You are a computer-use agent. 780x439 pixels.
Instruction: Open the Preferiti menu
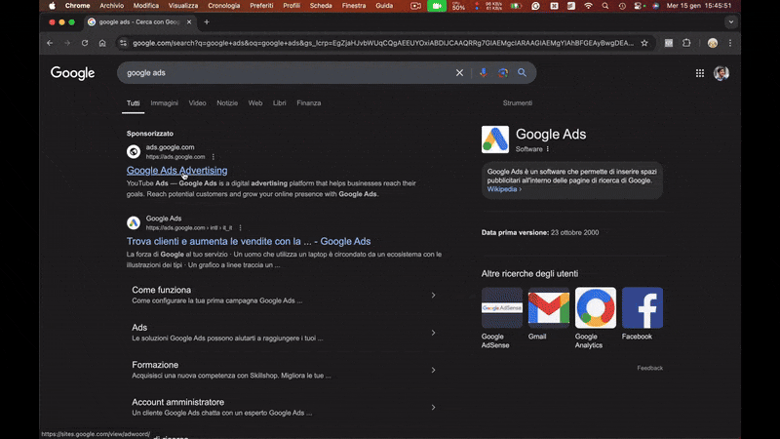click(x=261, y=6)
